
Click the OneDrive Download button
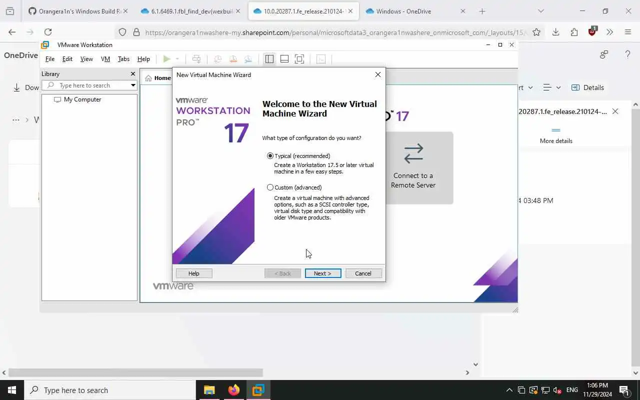click(x=25, y=87)
